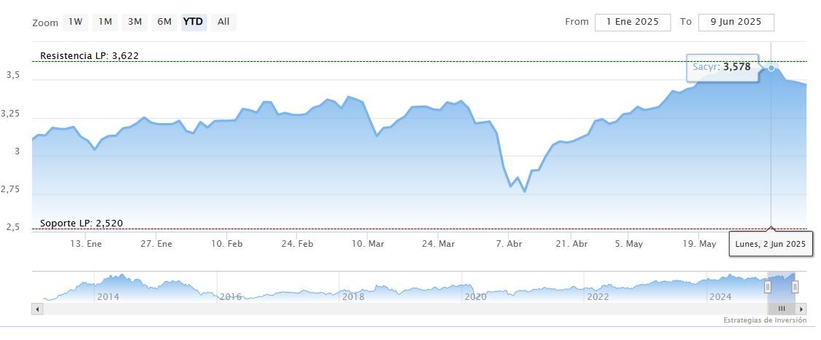Grab the left navigator range handle
Screen dimensions: 821x340
tap(768, 287)
